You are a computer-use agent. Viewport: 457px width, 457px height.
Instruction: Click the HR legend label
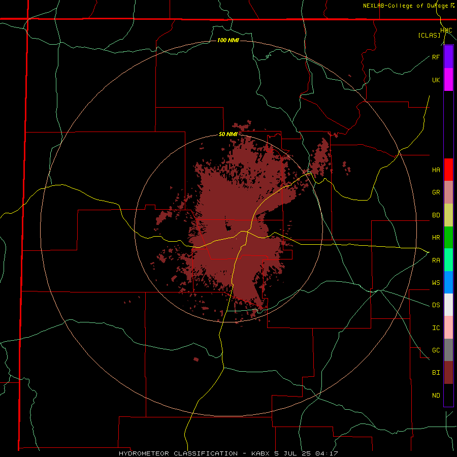436,238
